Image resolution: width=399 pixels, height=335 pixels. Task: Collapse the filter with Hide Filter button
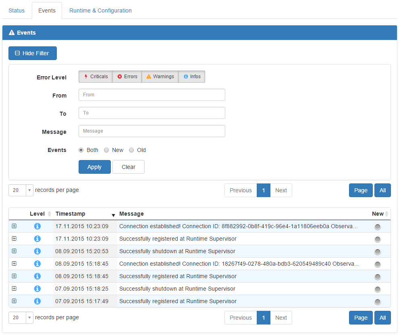click(x=32, y=53)
